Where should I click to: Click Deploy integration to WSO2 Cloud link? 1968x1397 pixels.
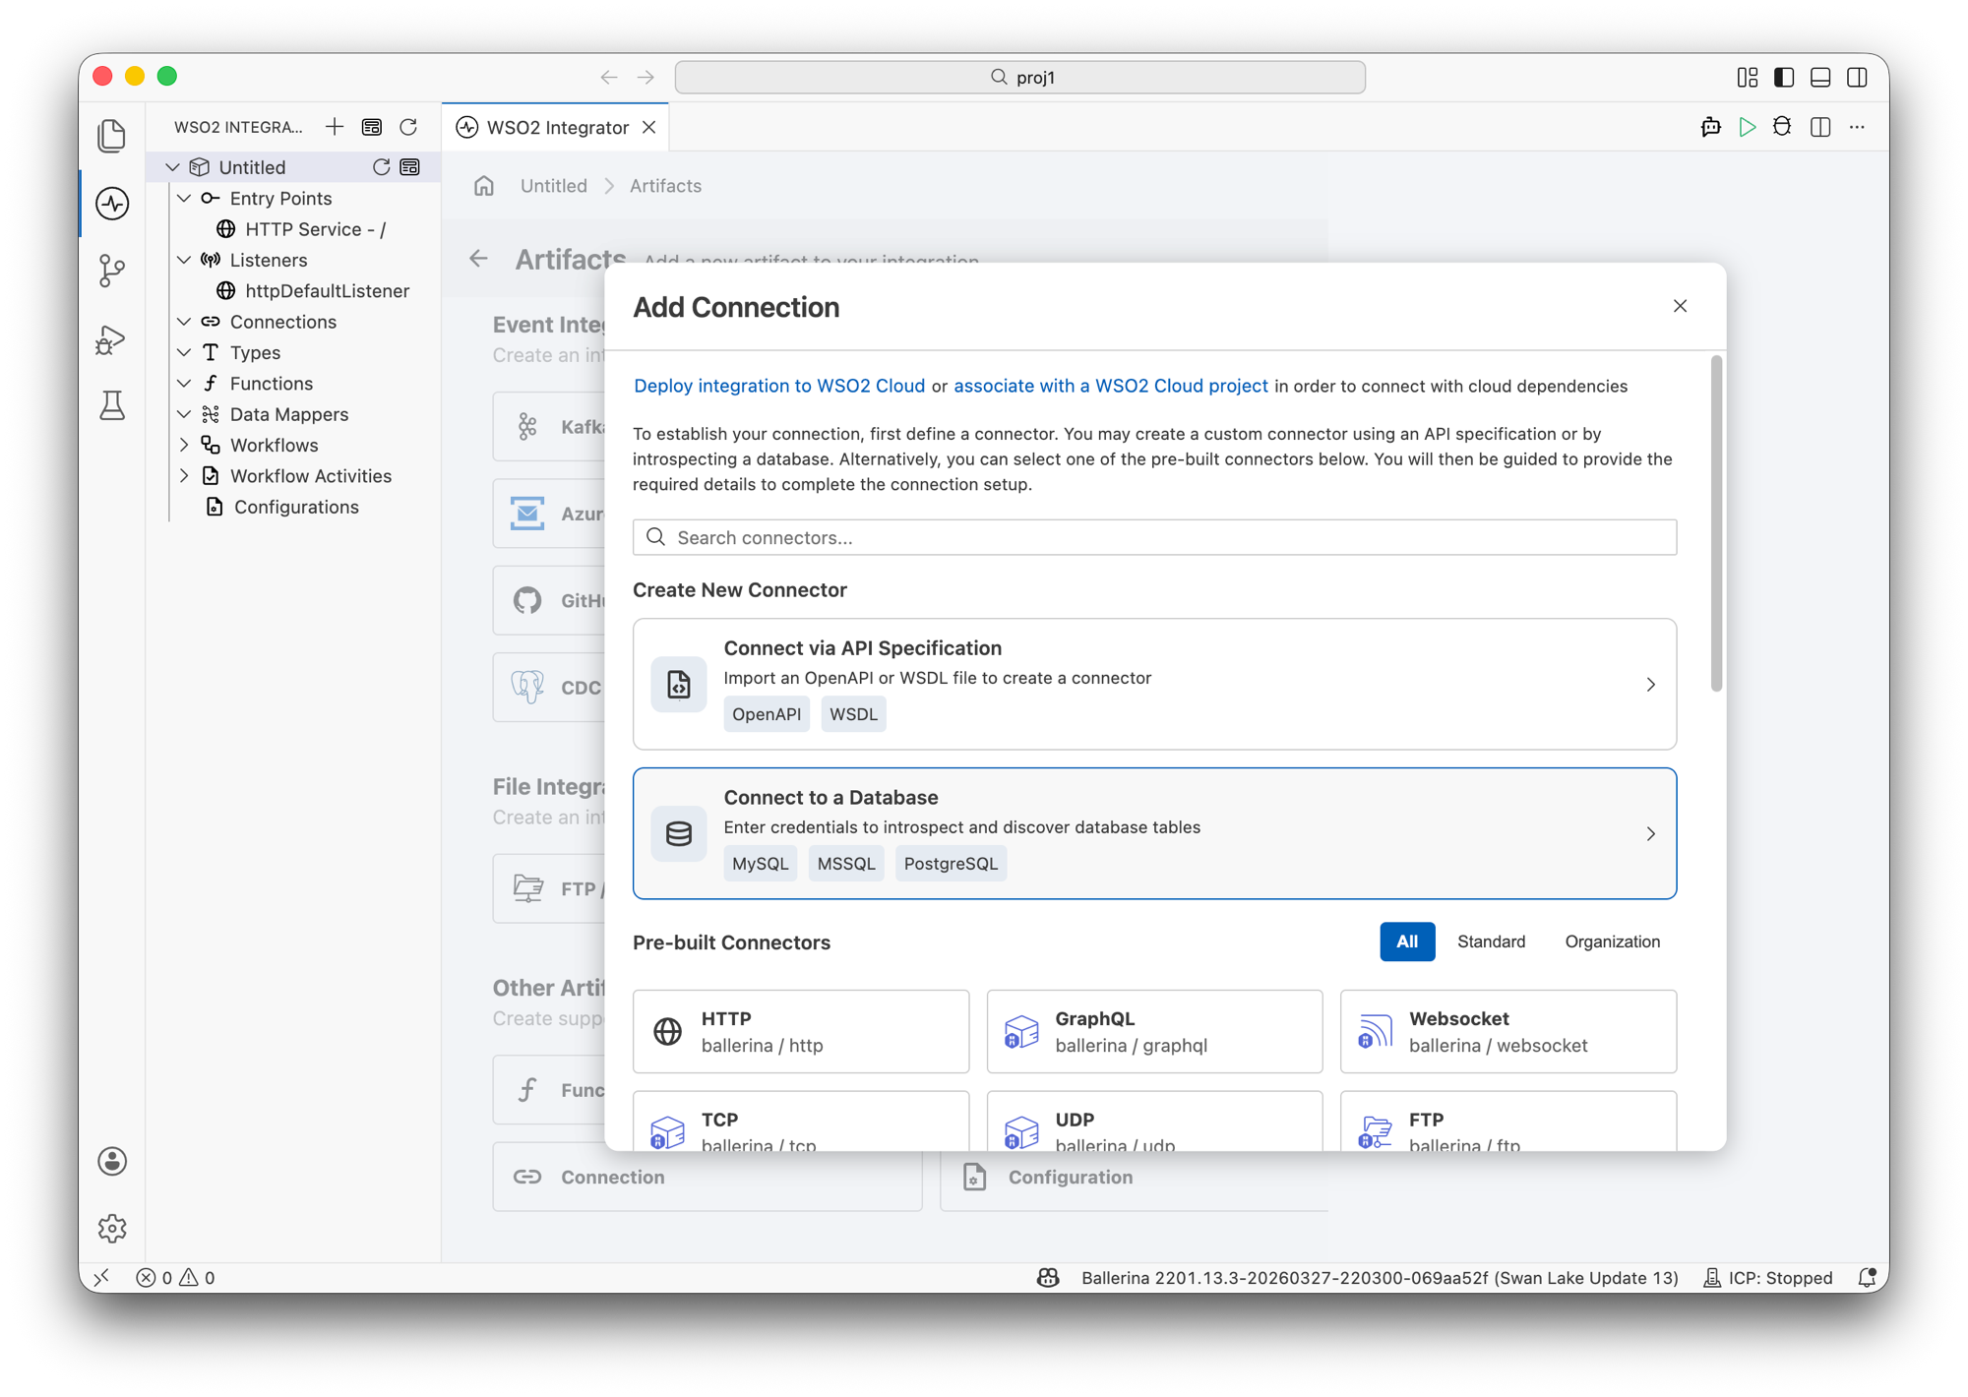[x=779, y=386]
